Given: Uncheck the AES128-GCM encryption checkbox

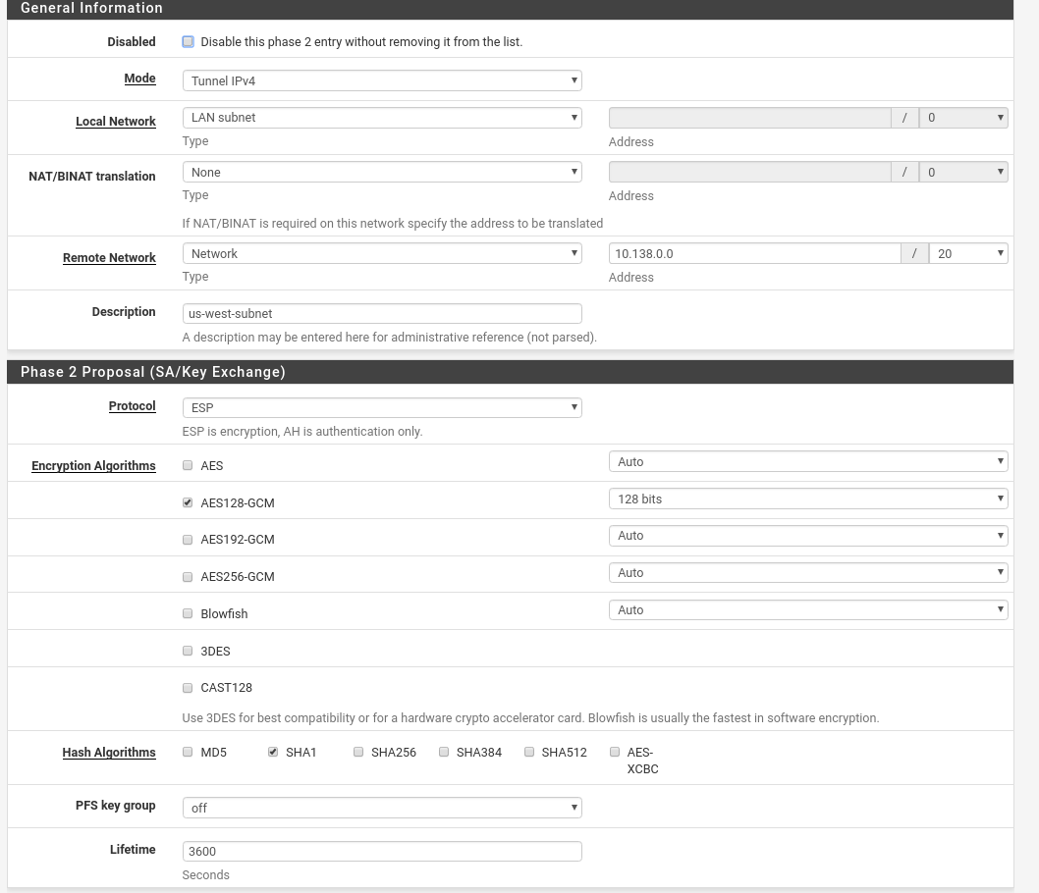Looking at the screenshot, I should [188, 502].
